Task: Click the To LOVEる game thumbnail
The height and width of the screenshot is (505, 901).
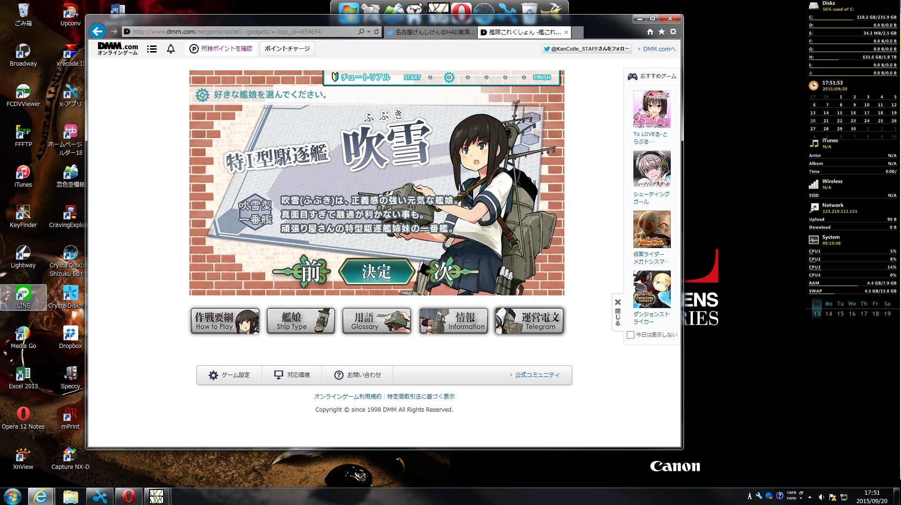Action: pyautogui.click(x=652, y=109)
